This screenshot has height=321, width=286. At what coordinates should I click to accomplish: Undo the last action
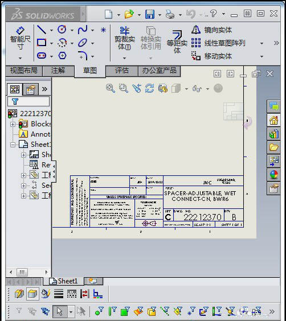click(191, 14)
